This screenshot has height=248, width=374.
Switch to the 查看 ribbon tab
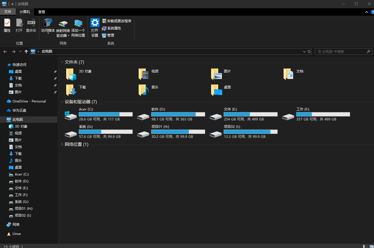pos(42,12)
